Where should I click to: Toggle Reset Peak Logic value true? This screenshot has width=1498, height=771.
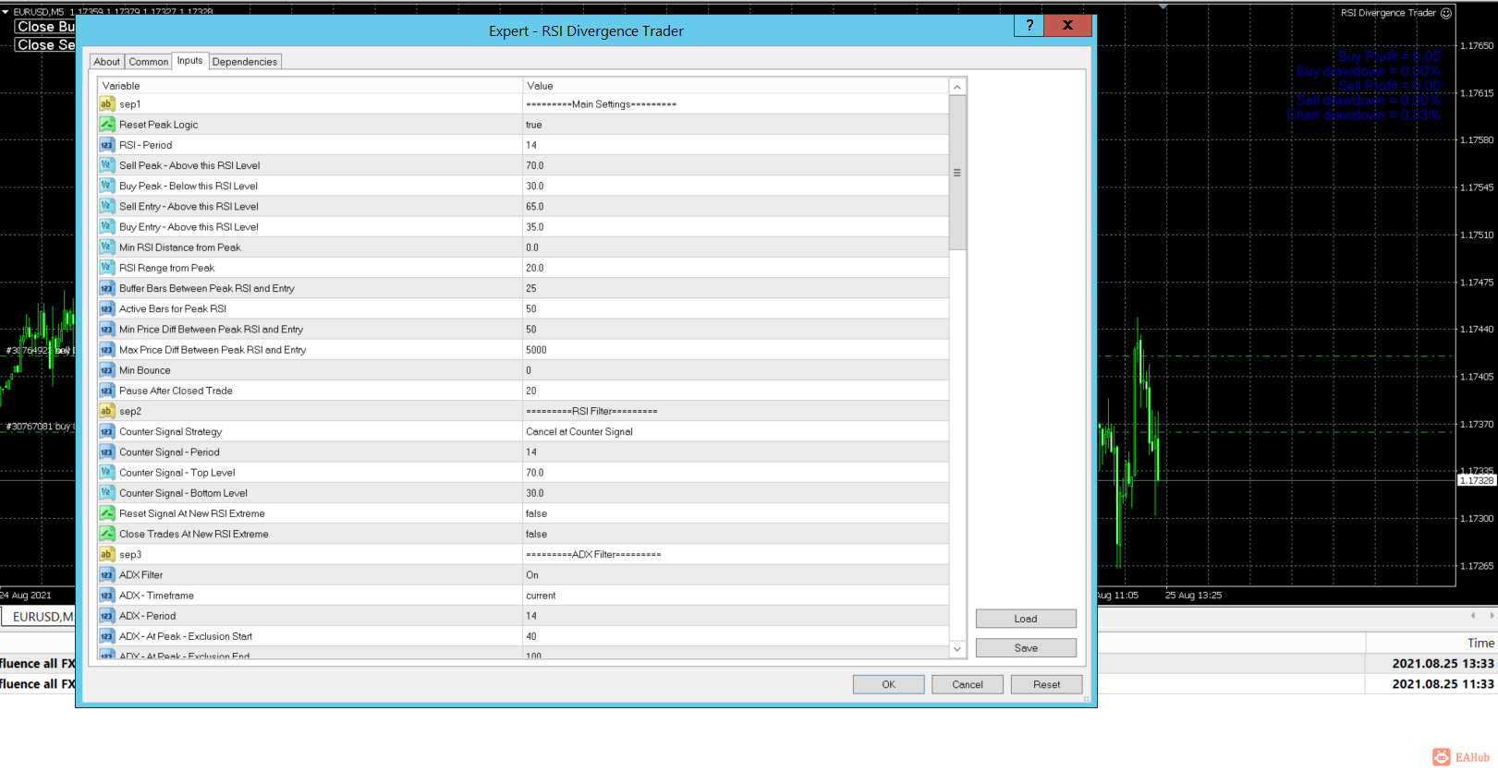coord(736,125)
